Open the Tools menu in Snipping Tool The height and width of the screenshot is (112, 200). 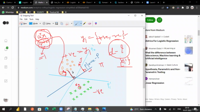pos(31,19)
